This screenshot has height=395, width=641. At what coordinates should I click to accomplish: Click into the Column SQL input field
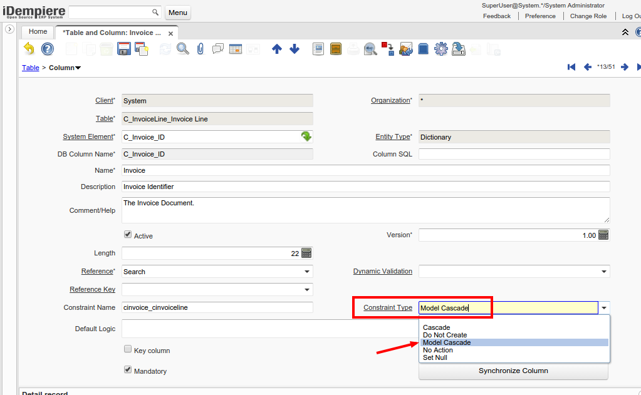tap(514, 154)
